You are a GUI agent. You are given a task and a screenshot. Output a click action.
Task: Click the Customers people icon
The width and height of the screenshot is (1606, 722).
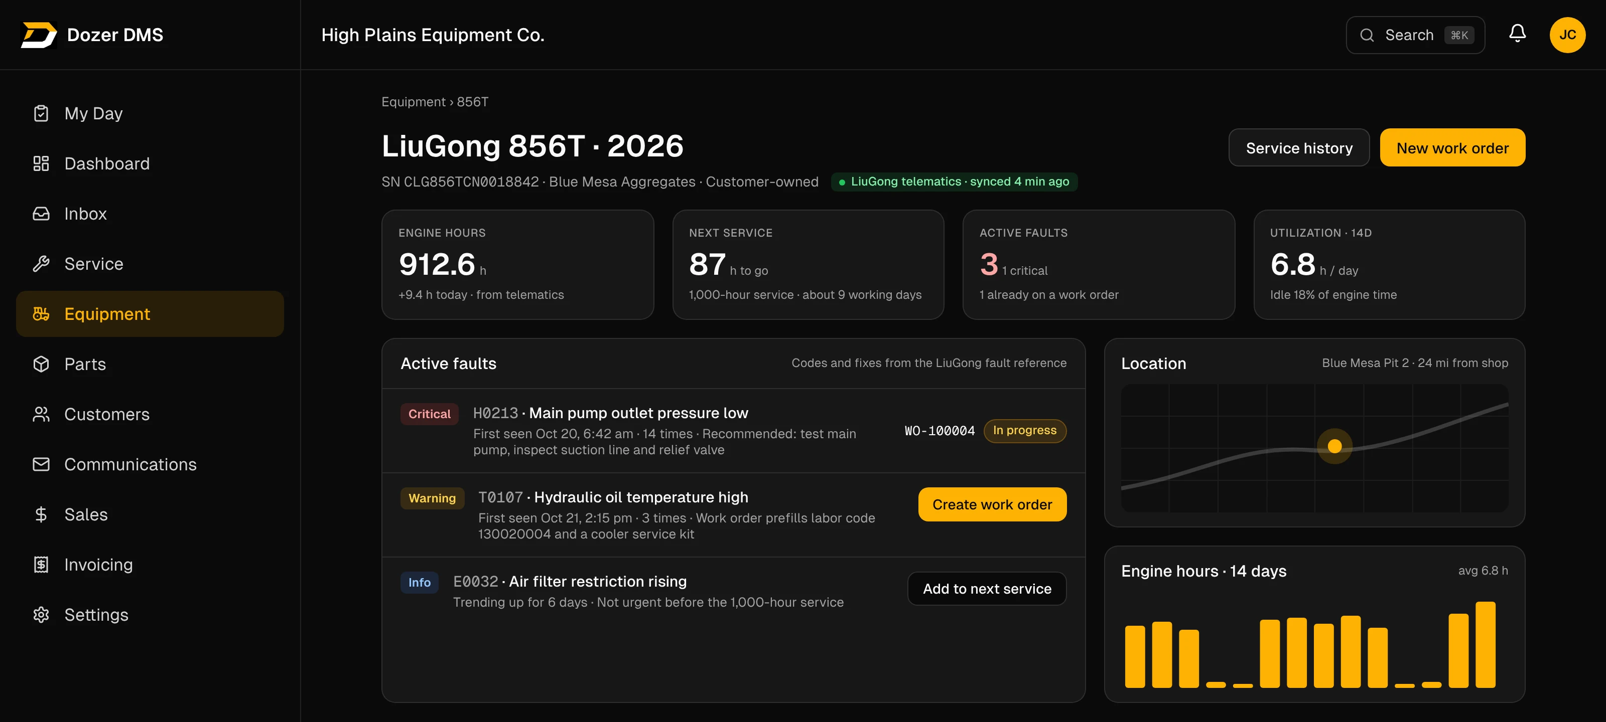[x=41, y=414]
